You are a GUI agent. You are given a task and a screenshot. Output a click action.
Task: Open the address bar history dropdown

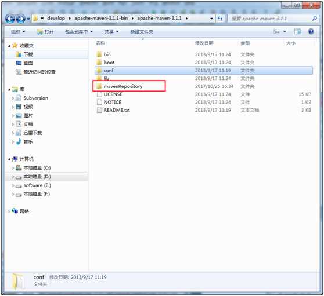pyautogui.click(x=211, y=19)
